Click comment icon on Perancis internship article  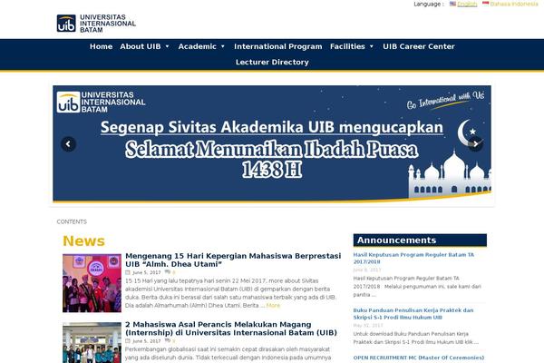click(168, 341)
